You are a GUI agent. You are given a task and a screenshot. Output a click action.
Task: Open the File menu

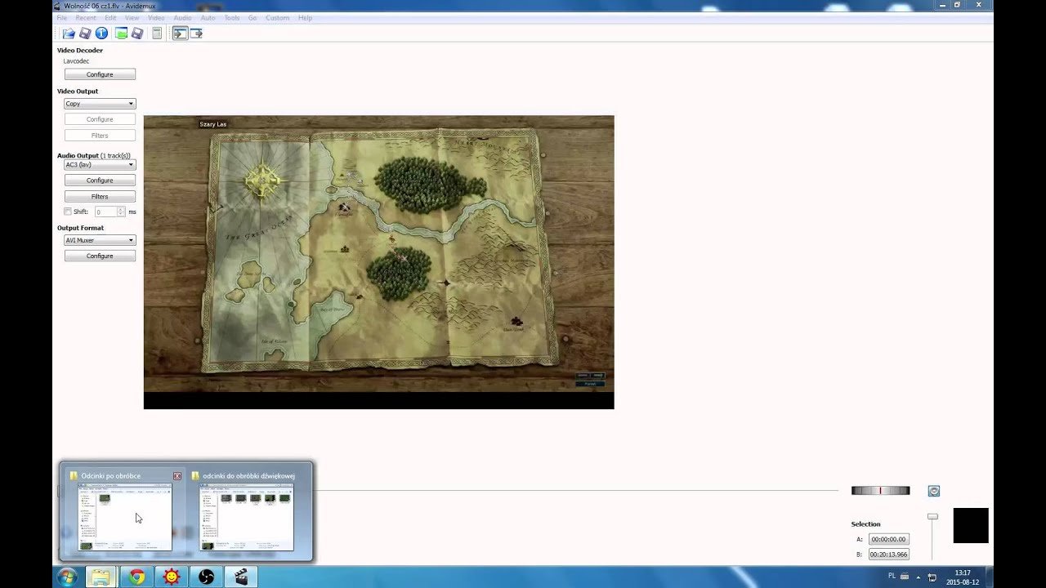click(62, 18)
